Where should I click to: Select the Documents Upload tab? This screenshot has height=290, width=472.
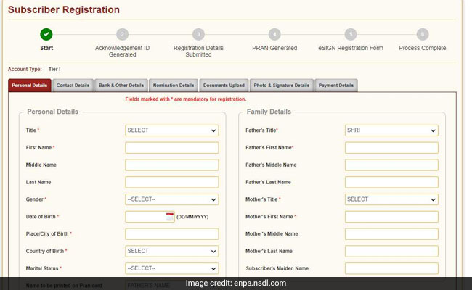[223, 86]
